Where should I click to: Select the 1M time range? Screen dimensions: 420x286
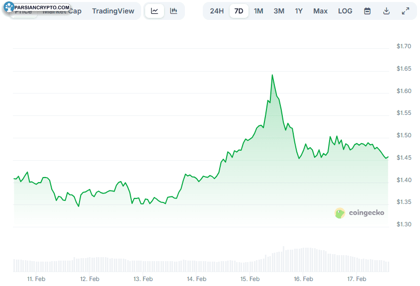click(258, 11)
